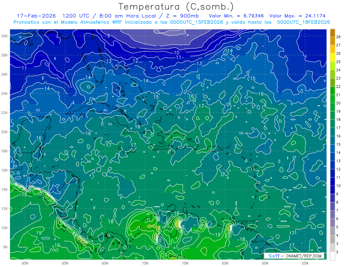This screenshot has height=267, width=346.
Task: Click the '70W' longitude axis label
Action: point(185,263)
